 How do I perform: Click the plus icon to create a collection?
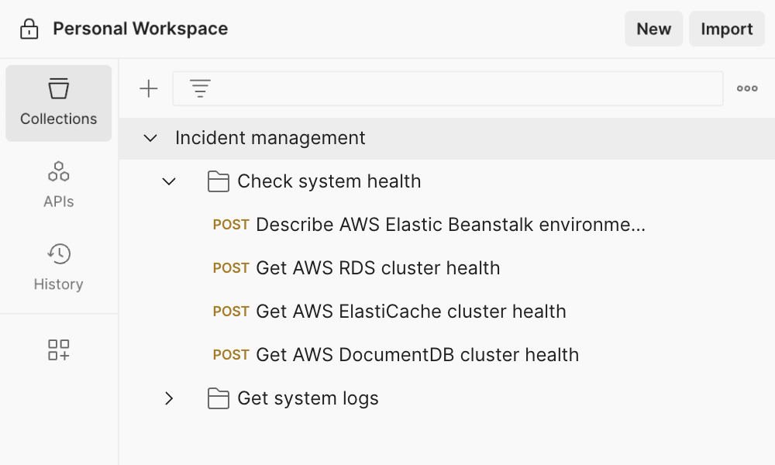[x=148, y=89]
